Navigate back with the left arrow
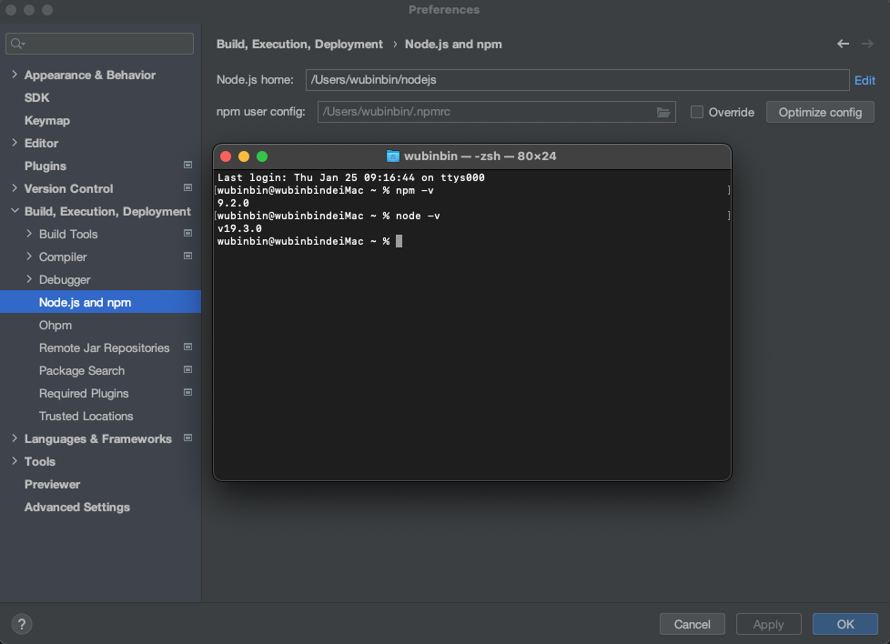890x644 pixels. click(x=843, y=44)
